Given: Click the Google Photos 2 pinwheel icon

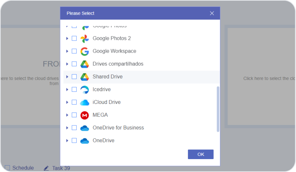Looking at the screenshot, I should pyautogui.click(x=85, y=38).
